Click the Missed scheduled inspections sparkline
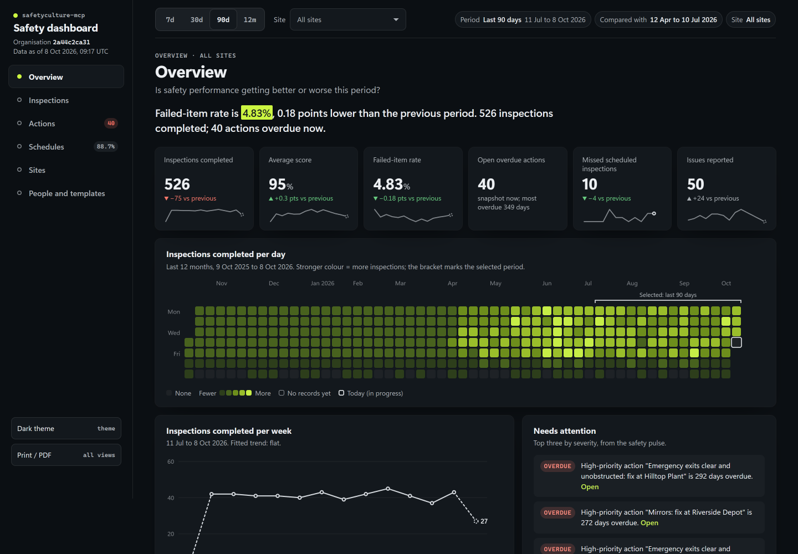 click(x=620, y=215)
